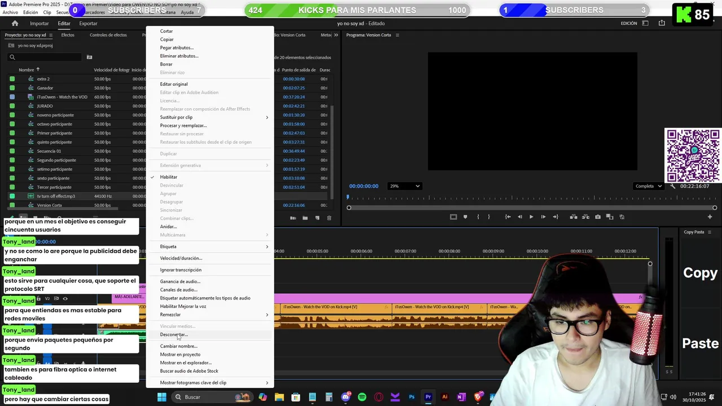722x406 pixels.
Task: Switch to the Importar workspace tab
Action: pyautogui.click(x=39, y=23)
